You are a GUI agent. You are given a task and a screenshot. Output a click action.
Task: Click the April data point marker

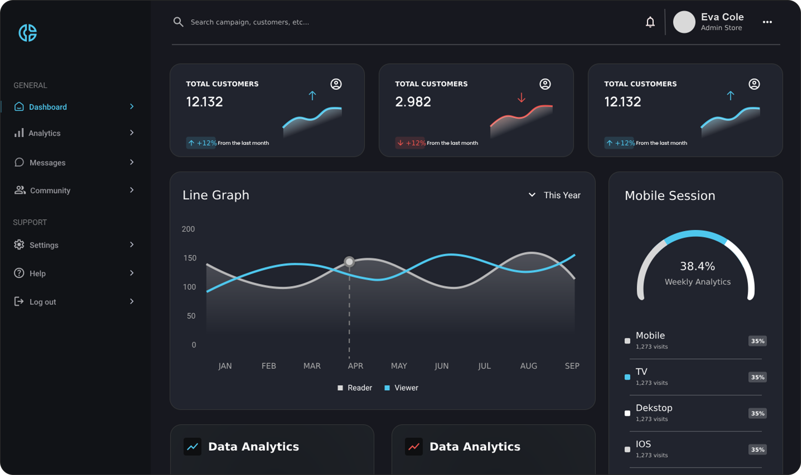tap(349, 261)
